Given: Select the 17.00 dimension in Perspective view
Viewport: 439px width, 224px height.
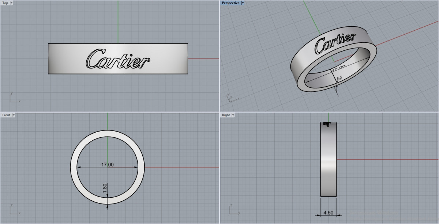Looking at the screenshot, I should click(x=338, y=68).
